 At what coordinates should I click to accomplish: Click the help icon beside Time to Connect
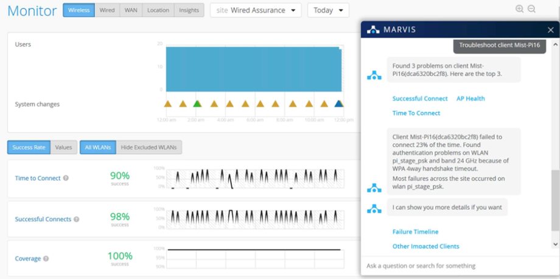[x=66, y=178]
